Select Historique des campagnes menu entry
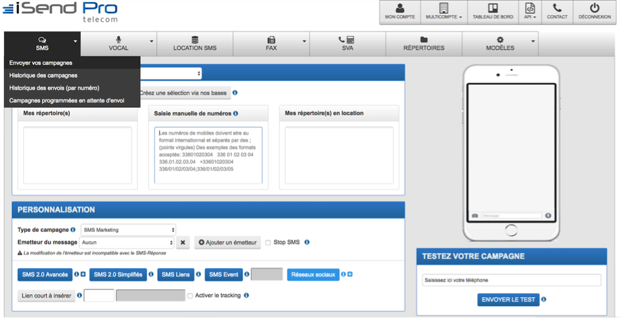The height and width of the screenshot is (318, 621). click(43, 76)
